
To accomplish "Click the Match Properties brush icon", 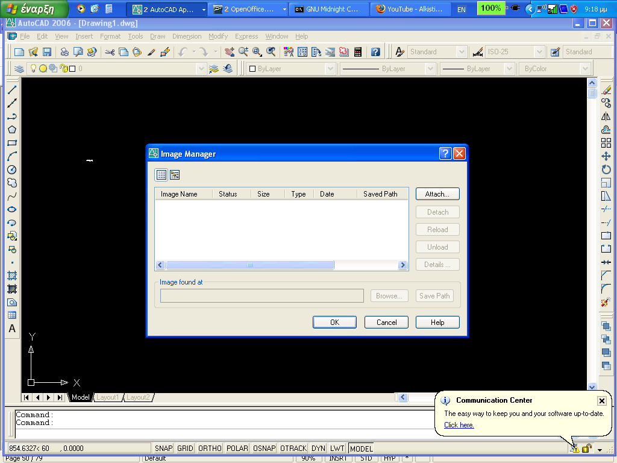I will 151,52.
